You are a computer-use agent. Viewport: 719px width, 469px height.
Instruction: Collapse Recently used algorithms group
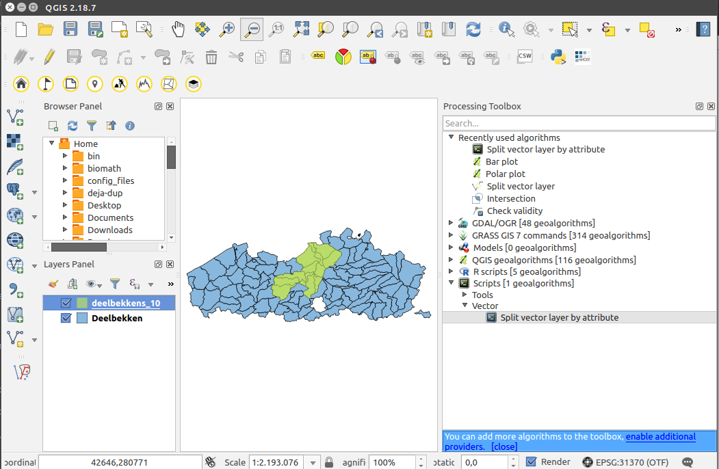click(451, 137)
